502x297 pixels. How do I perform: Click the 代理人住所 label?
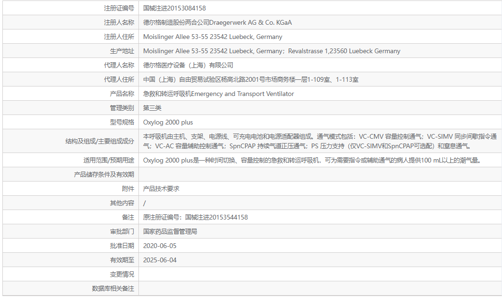point(119,79)
